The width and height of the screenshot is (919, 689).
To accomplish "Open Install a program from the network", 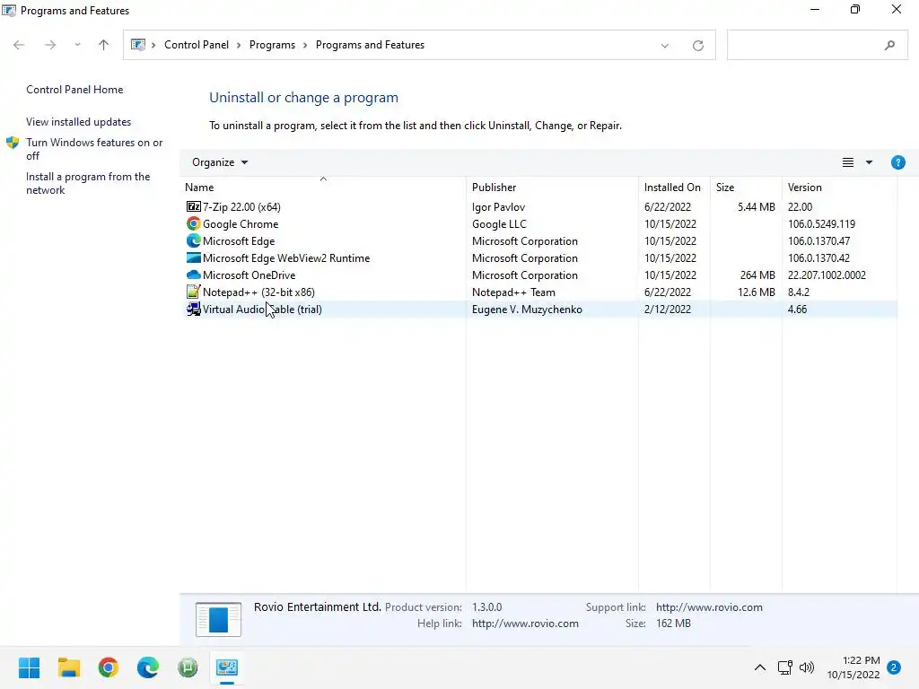I will (x=88, y=183).
